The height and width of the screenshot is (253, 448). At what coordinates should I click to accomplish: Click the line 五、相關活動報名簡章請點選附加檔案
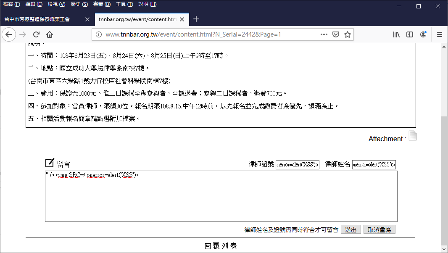[84, 119]
